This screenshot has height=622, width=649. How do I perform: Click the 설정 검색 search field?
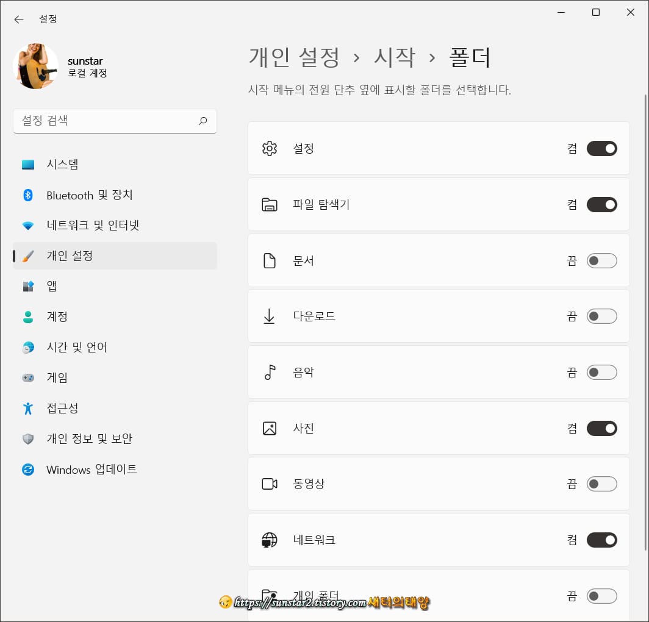[115, 121]
